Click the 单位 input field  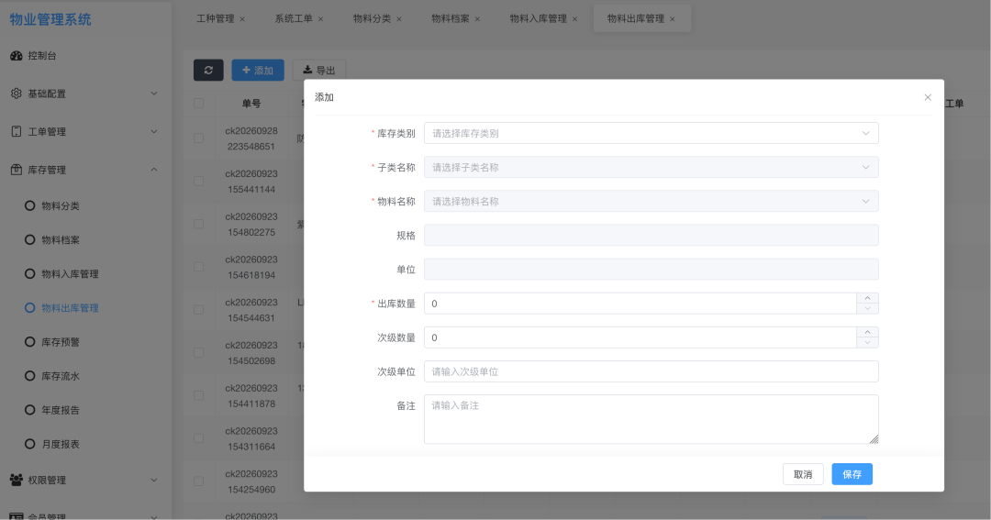tap(651, 270)
